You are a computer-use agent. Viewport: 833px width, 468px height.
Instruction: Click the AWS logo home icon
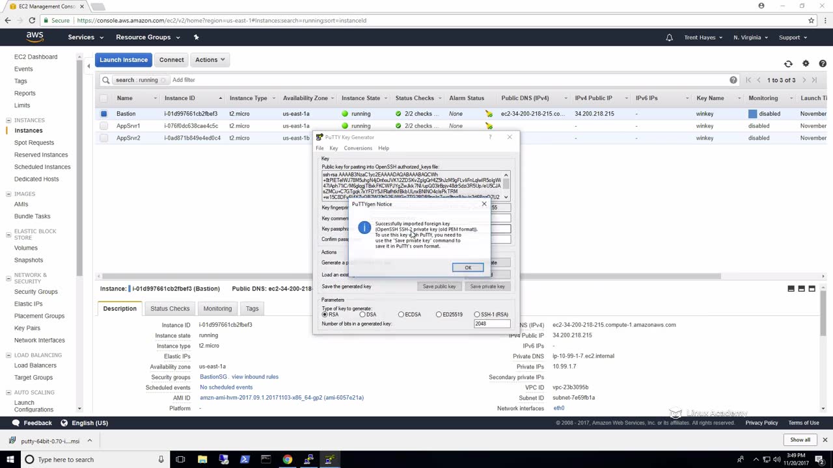point(35,37)
